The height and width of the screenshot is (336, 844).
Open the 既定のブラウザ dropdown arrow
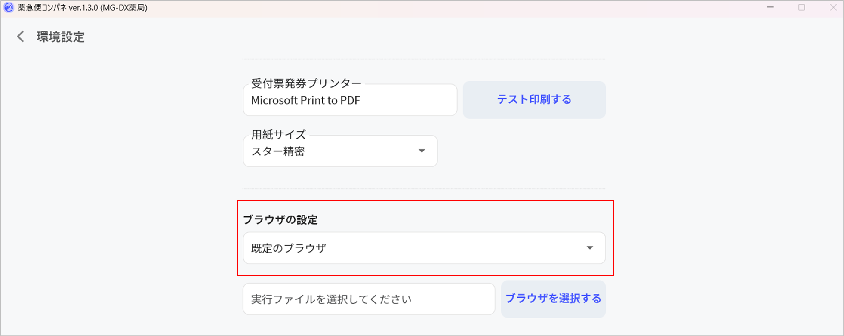[x=590, y=248]
